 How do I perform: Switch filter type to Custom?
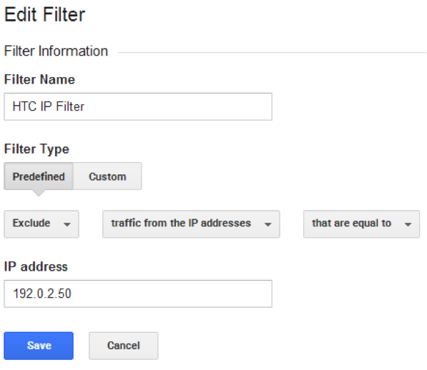click(x=107, y=176)
